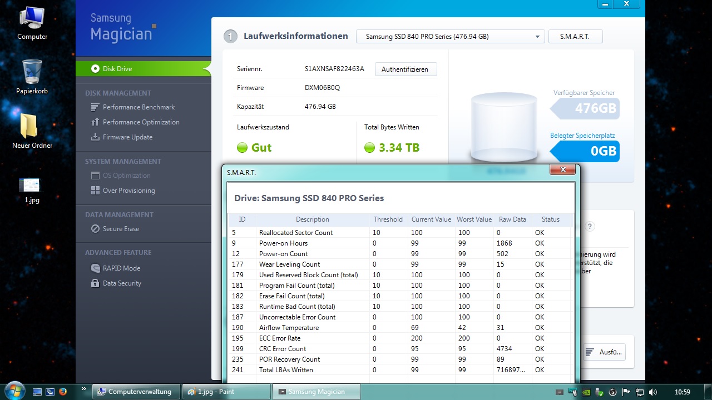Click the Over Provisioning grid icon
Screen dimensions: 712x400
(95, 191)
